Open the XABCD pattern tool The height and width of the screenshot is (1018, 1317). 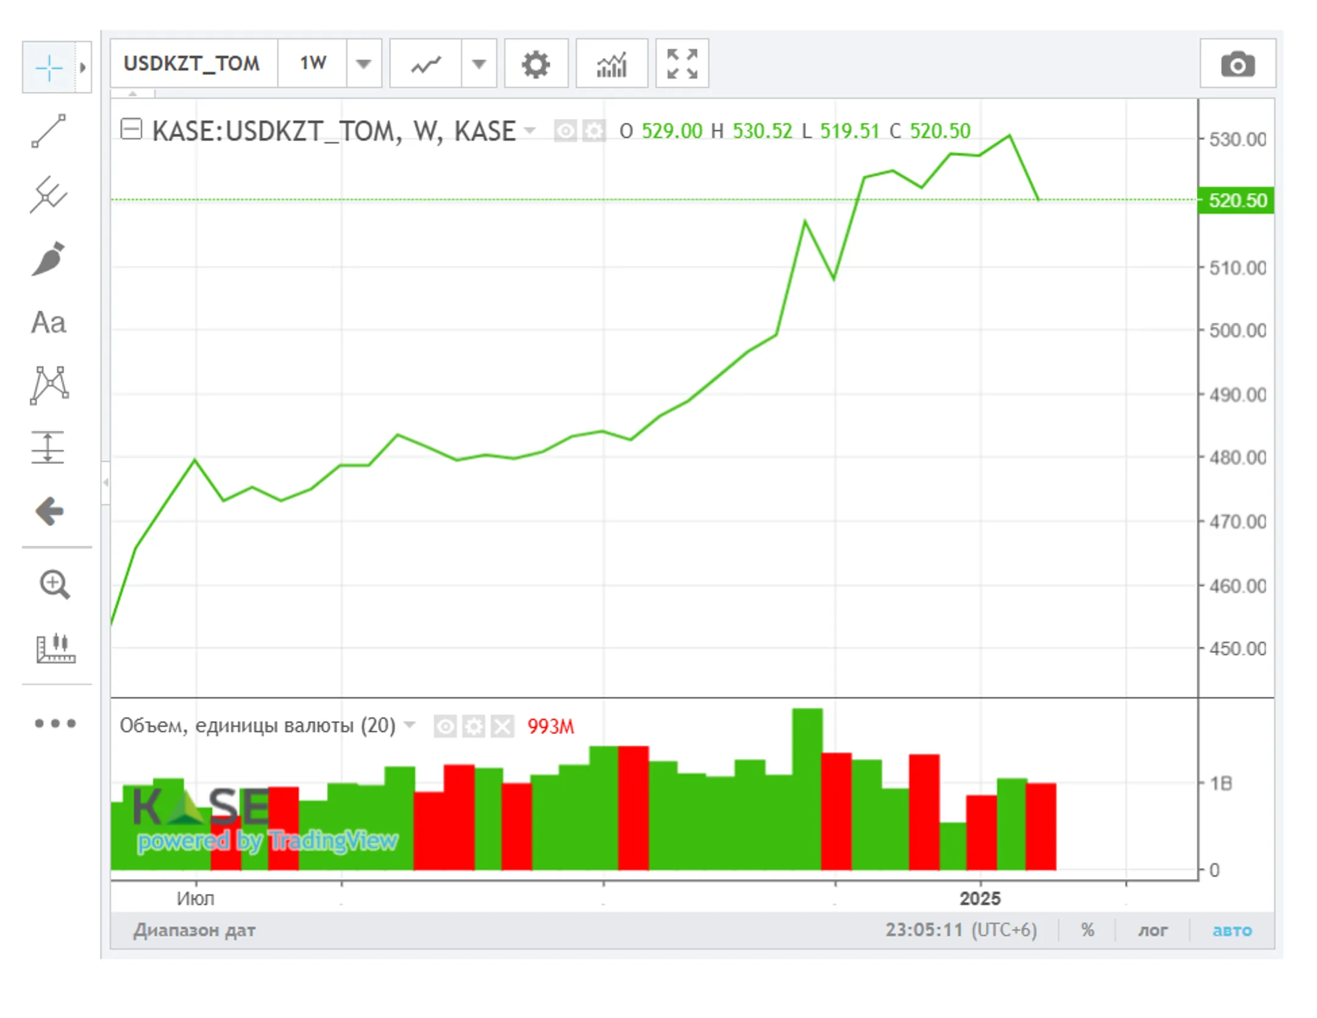[49, 385]
